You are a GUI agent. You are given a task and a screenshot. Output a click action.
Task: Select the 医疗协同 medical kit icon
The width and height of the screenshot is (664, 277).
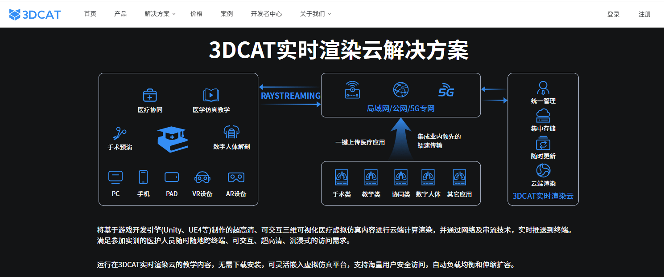tap(150, 95)
